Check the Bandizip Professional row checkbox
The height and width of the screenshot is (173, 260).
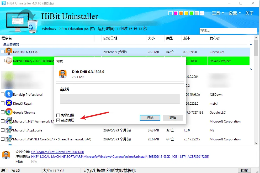pos(3,94)
